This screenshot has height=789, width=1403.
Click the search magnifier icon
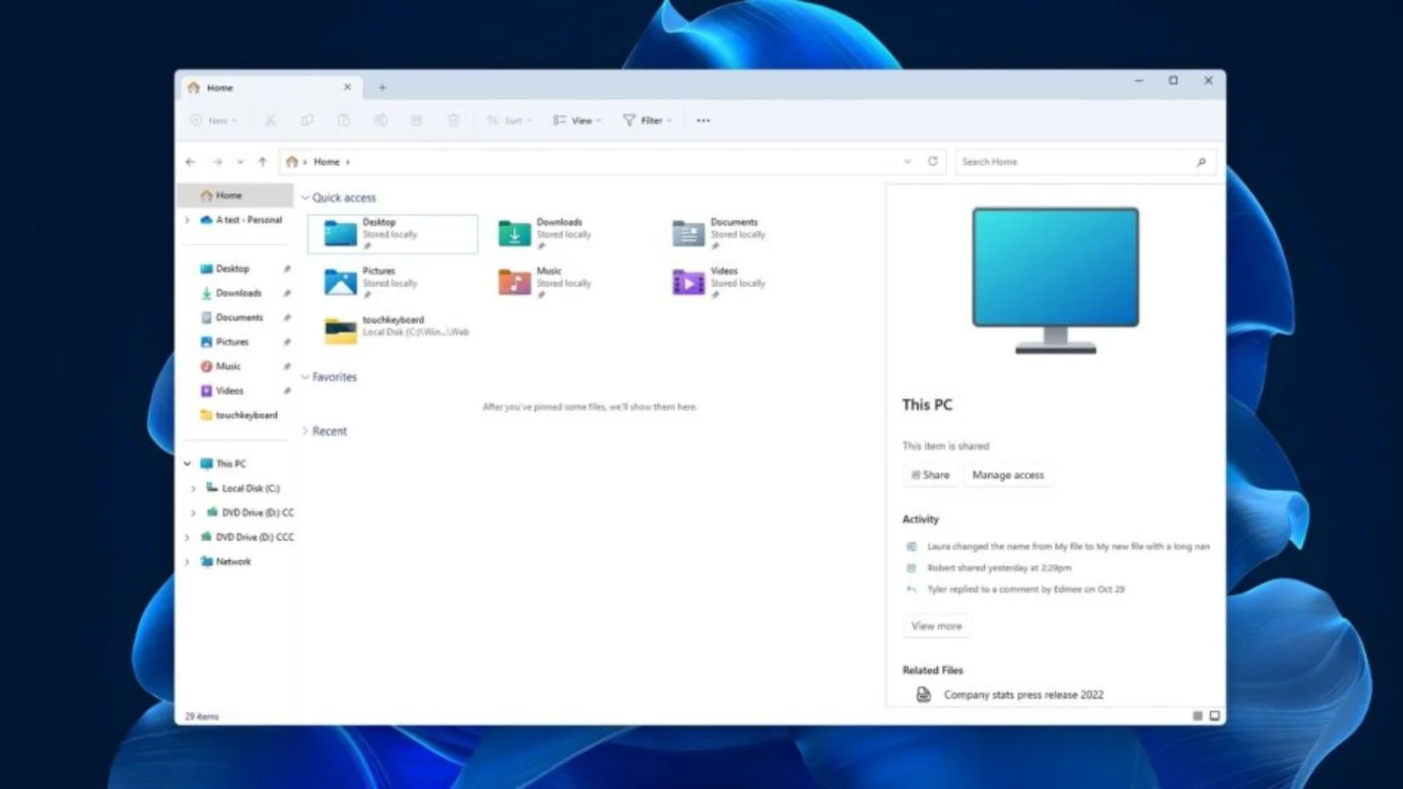tap(1201, 161)
